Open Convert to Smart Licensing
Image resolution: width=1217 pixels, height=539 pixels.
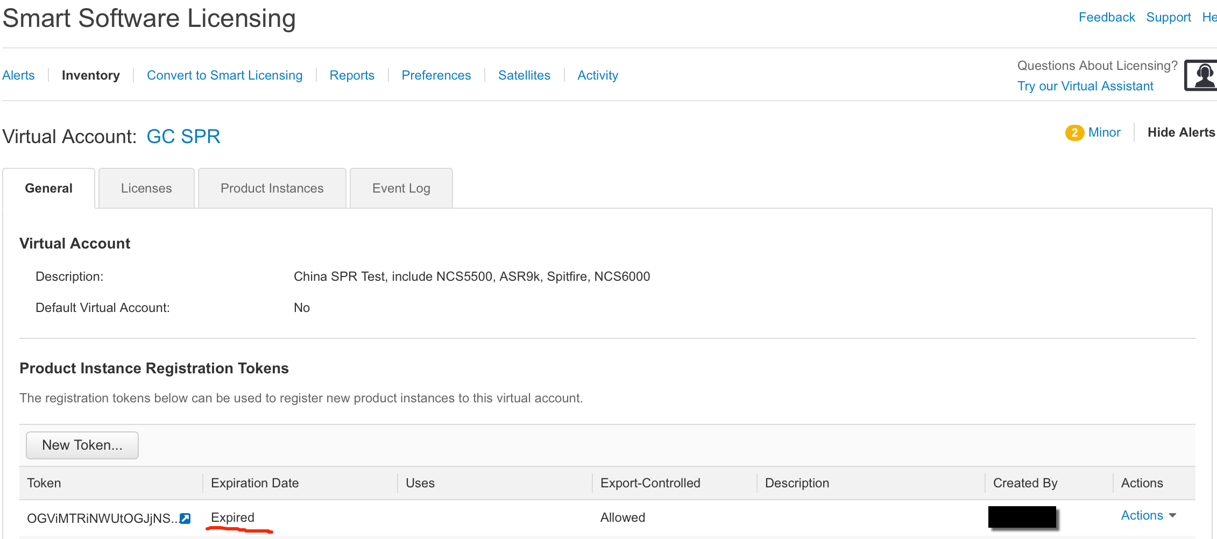225,75
